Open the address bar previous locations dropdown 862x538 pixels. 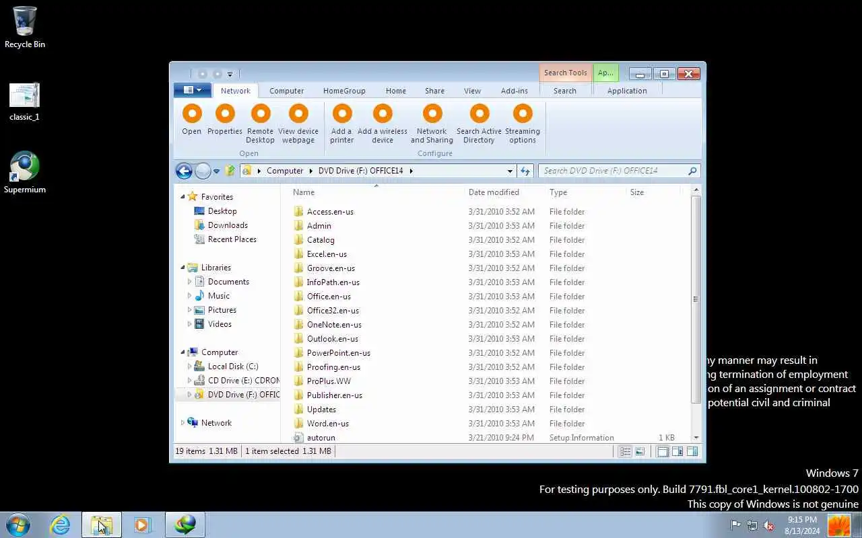tap(510, 171)
